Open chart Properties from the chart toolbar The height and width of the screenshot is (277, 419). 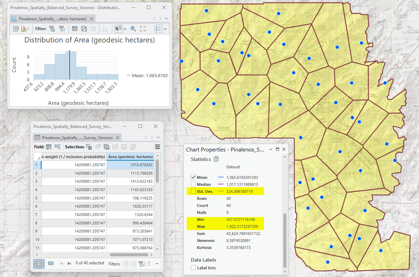pos(16,29)
